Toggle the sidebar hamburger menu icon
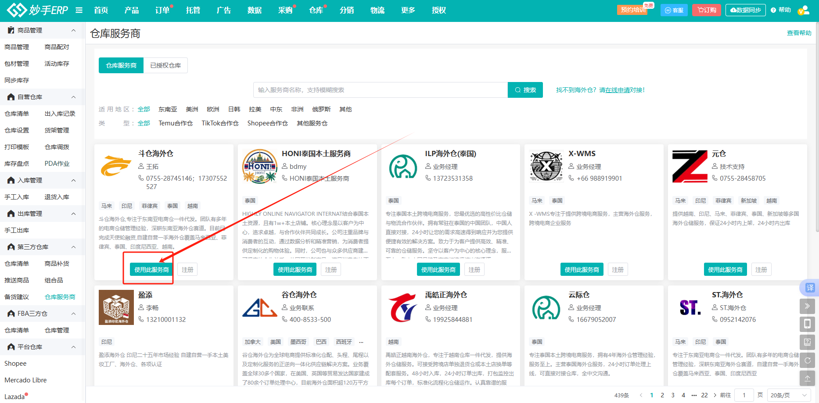Image resolution: width=819 pixels, height=403 pixels. (x=79, y=10)
